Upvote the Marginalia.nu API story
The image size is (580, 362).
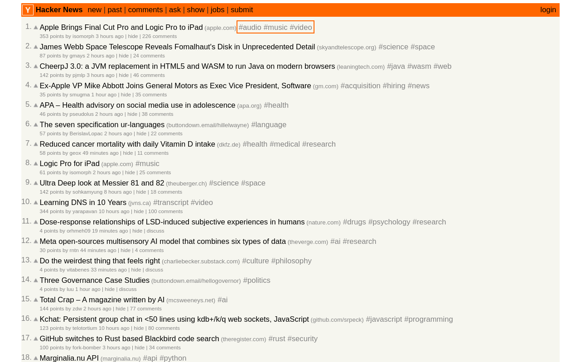point(36,358)
